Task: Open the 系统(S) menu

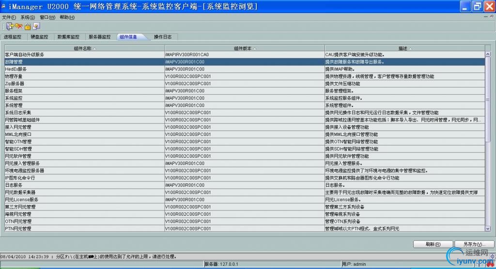Action: [x=28, y=17]
